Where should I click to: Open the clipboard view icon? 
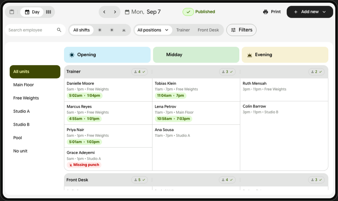coord(12,12)
